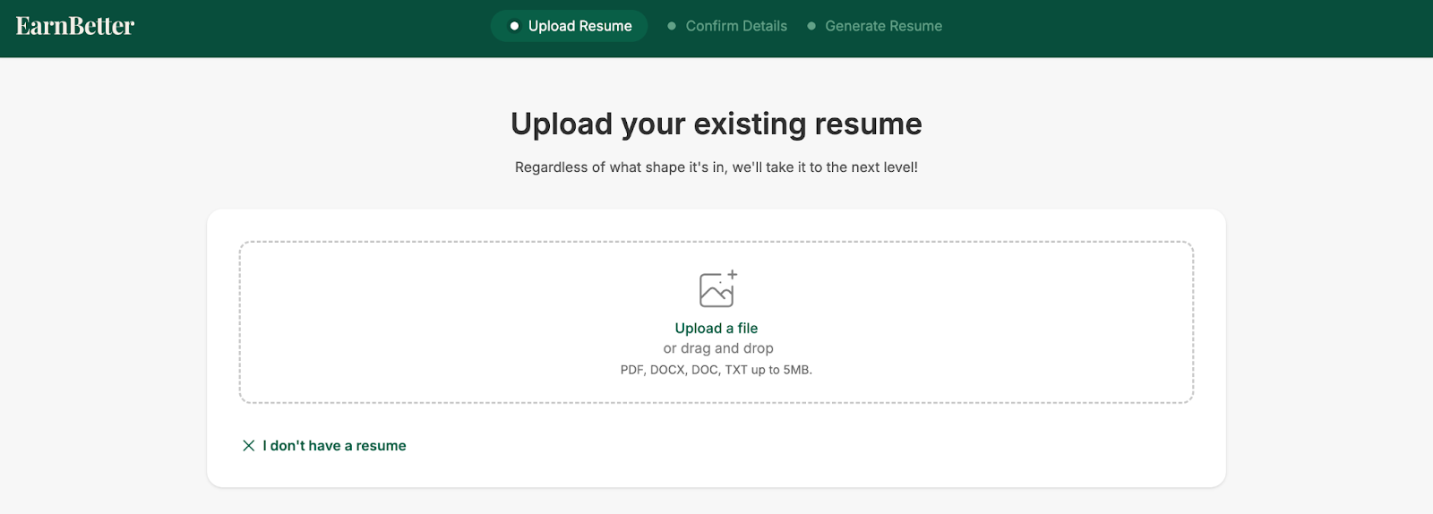Click the 'Regardless of what shape' subtitle
Screen dimensions: 1433x514
tap(716, 167)
